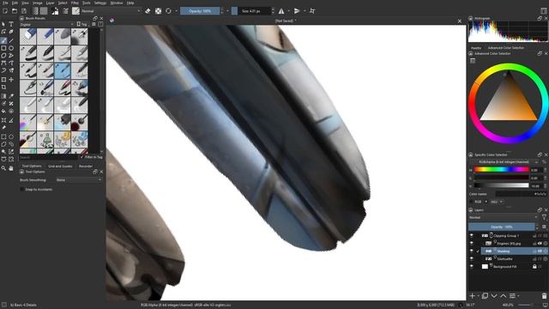Screen dimensions: 549x309
Task: Open the File menu
Action: [x=5, y=3]
